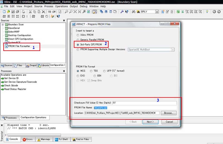223x144 pixels.
Task: Click the binoculars Find icon
Action: point(134,12)
